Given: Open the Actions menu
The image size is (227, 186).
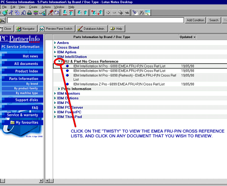Looking at the screenshot, I should (46, 7).
